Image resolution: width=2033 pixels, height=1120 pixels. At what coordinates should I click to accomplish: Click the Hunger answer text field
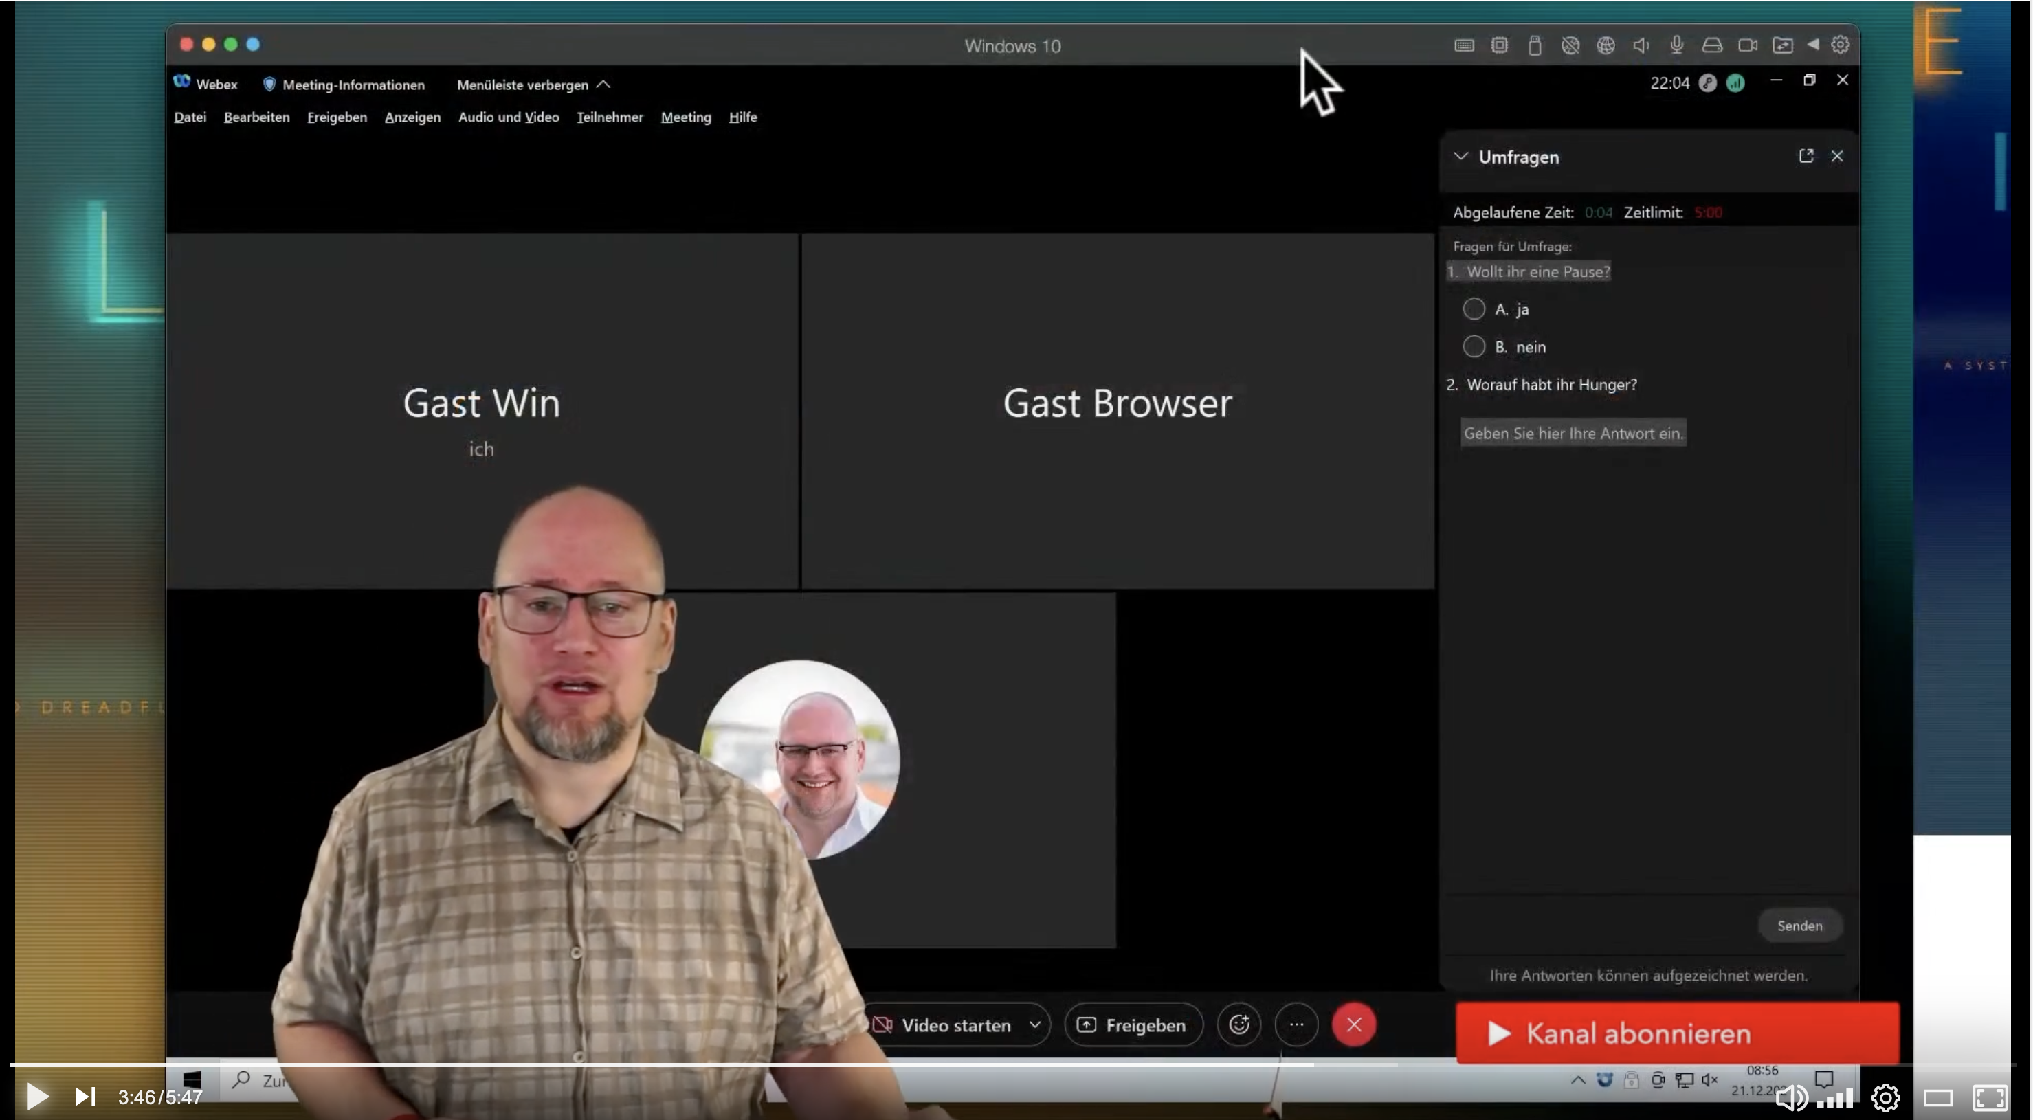pyautogui.click(x=1573, y=432)
